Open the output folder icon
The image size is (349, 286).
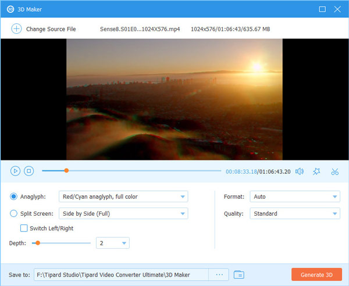click(239, 274)
